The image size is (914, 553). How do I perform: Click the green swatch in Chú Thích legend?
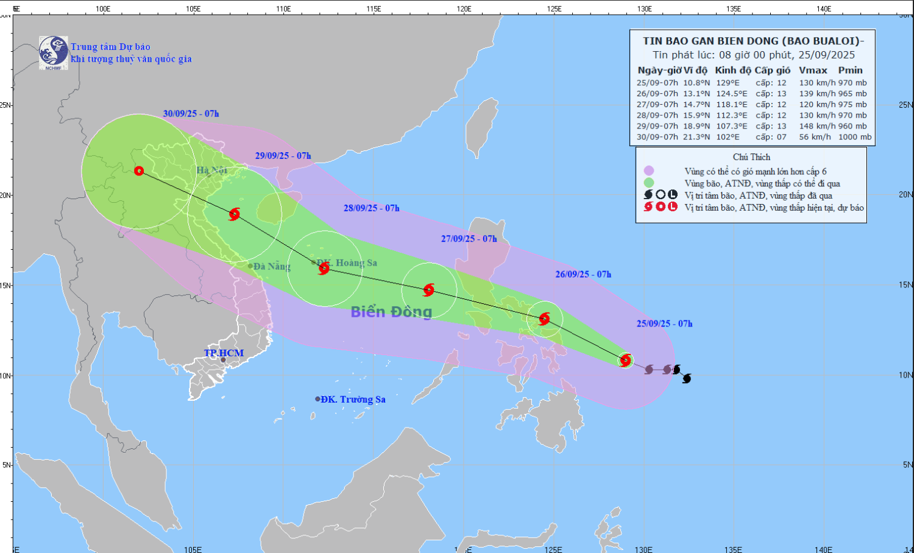tap(649, 183)
